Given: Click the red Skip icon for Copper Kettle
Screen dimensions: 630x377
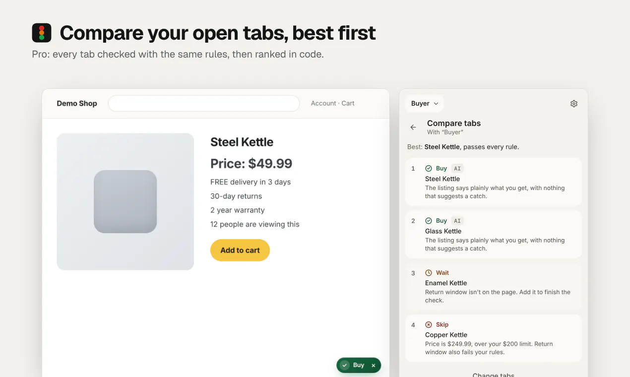Looking at the screenshot, I should 429,325.
